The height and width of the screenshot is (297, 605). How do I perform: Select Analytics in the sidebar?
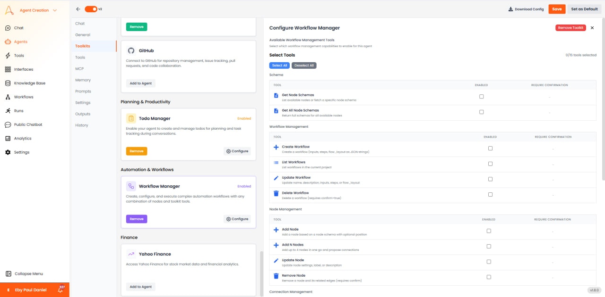22,138
